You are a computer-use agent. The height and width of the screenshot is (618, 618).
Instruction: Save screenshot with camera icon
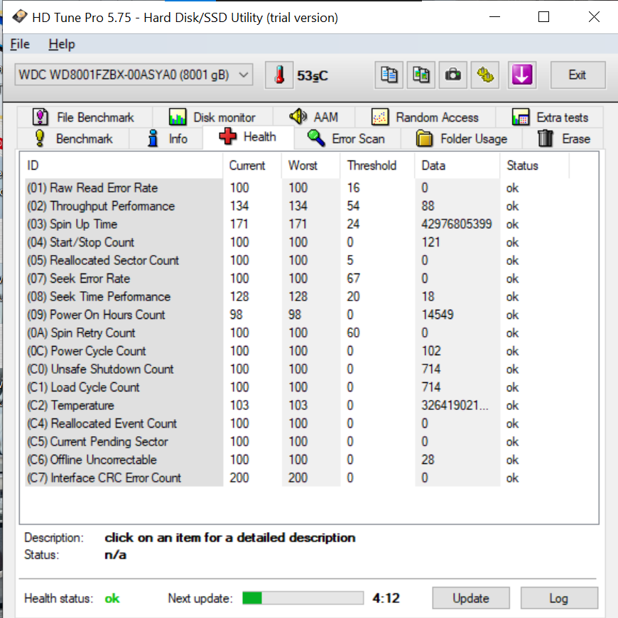(x=453, y=75)
